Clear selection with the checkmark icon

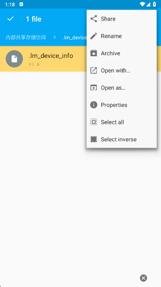tap(10, 19)
